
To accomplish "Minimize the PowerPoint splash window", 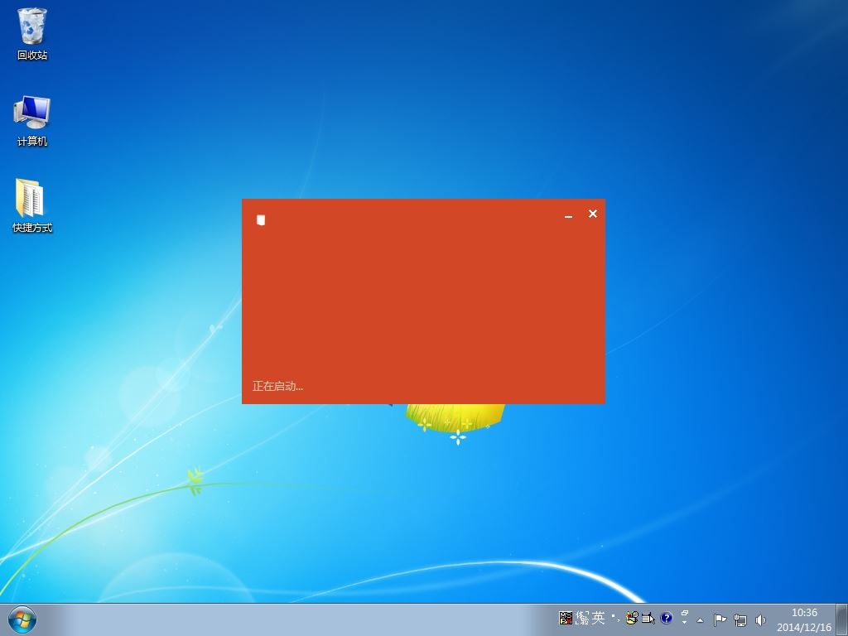I will tap(568, 216).
